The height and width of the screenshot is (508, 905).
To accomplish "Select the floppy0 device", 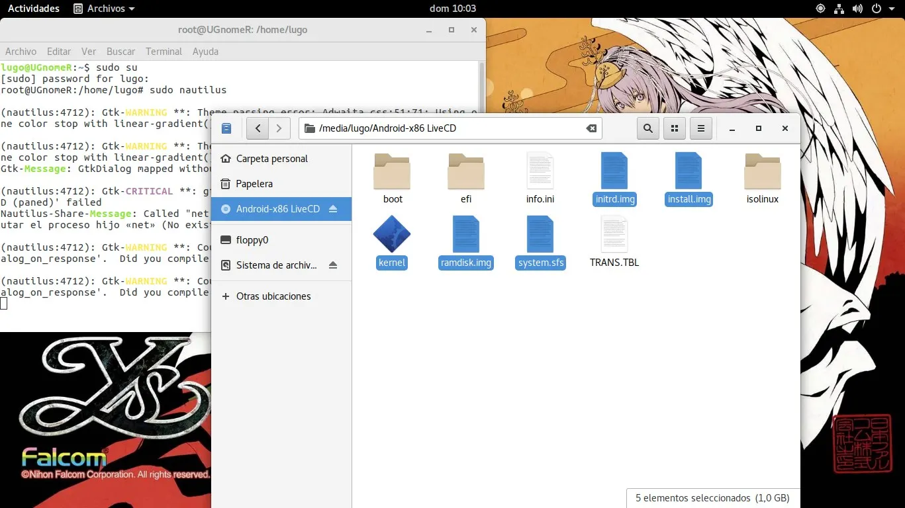I will (254, 239).
